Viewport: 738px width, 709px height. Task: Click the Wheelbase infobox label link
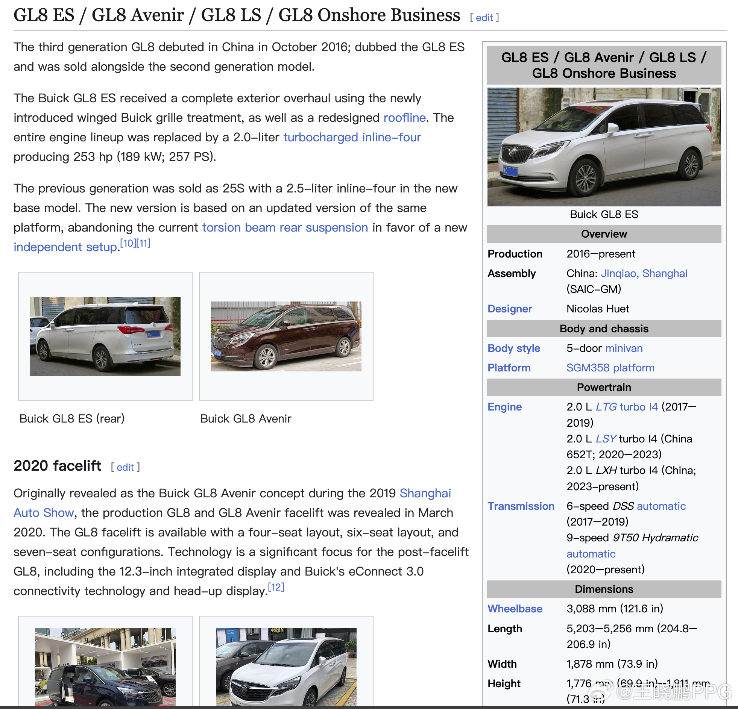pos(515,609)
